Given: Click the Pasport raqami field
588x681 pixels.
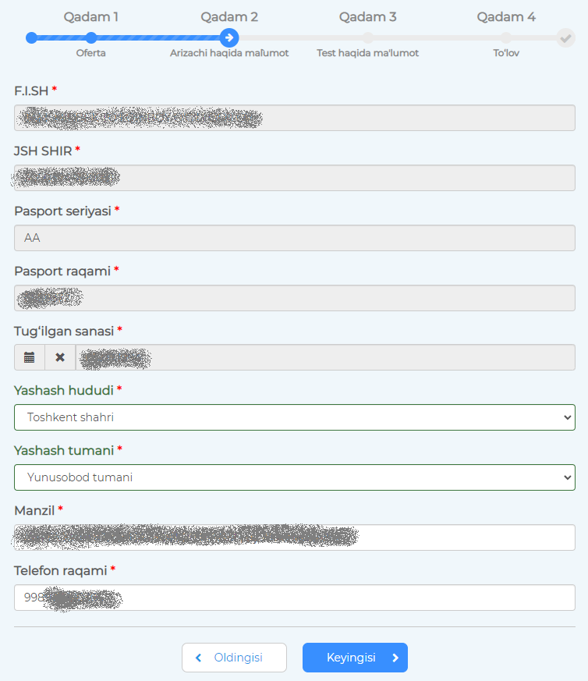Looking at the screenshot, I should click(x=295, y=298).
